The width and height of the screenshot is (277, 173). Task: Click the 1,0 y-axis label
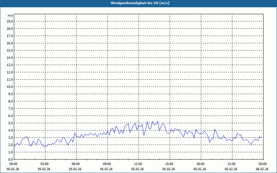tap(11, 152)
